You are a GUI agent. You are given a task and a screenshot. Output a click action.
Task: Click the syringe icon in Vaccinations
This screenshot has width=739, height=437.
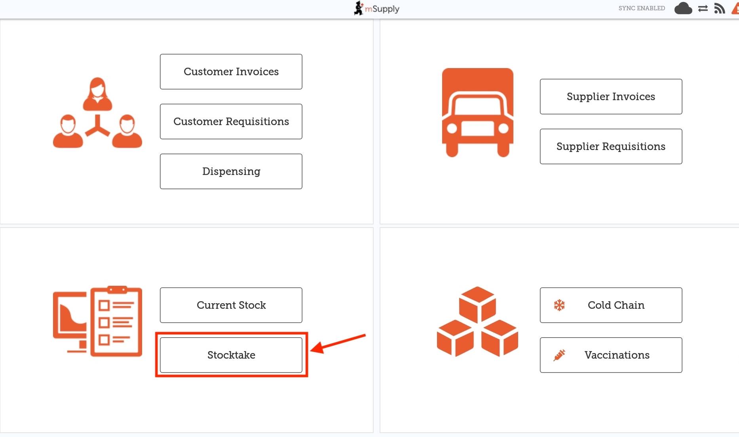[x=559, y=355]
